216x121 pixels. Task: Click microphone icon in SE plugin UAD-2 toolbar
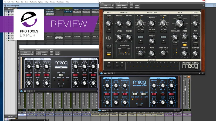pyautogui.click(x=33, y=91)
